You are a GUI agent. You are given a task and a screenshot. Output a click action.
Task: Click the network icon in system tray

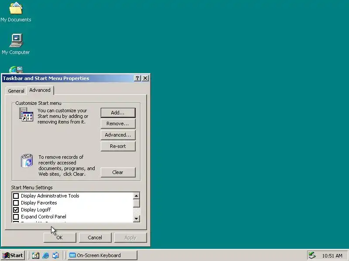[x=312, y=255]
